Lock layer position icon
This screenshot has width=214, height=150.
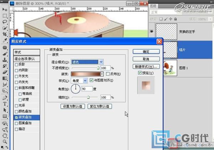170,19
